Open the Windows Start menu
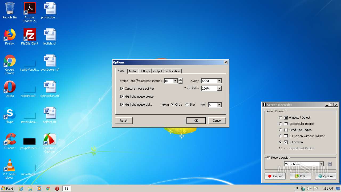The image size is (341, 192). click(x=7, y=189)
